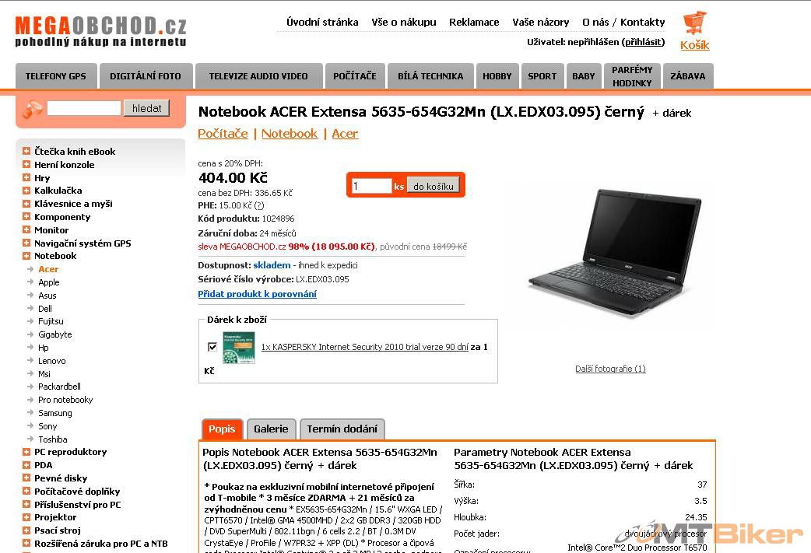811x553 pixels.
Task: Click the MEGAOBCHOD.cz logo
Action: [101, 31]
